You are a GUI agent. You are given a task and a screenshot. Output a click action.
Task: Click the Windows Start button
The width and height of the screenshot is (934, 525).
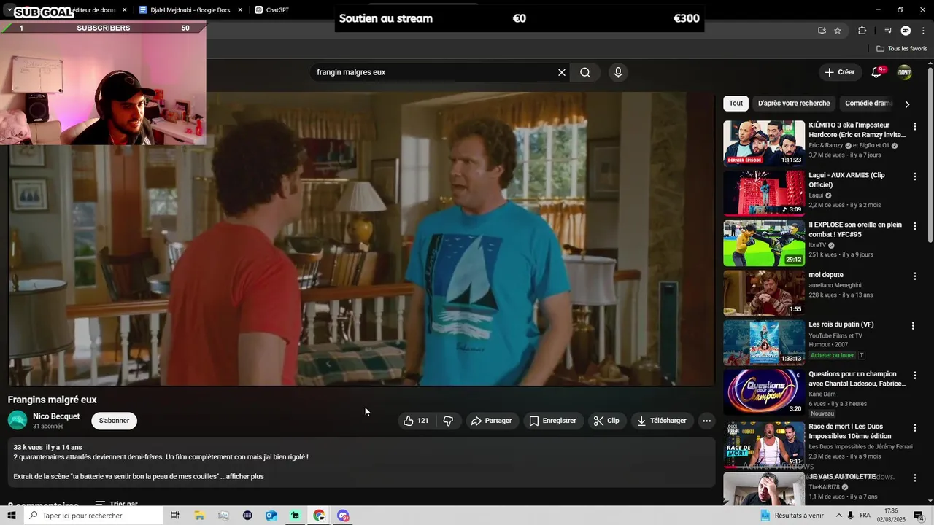pyautogui.click(x=11, y=516)
